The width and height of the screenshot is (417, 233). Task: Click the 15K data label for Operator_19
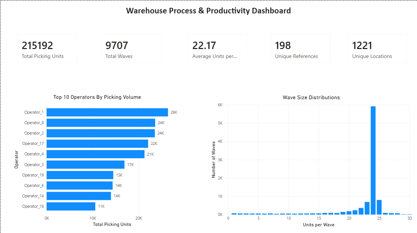[x=119, y=175]
